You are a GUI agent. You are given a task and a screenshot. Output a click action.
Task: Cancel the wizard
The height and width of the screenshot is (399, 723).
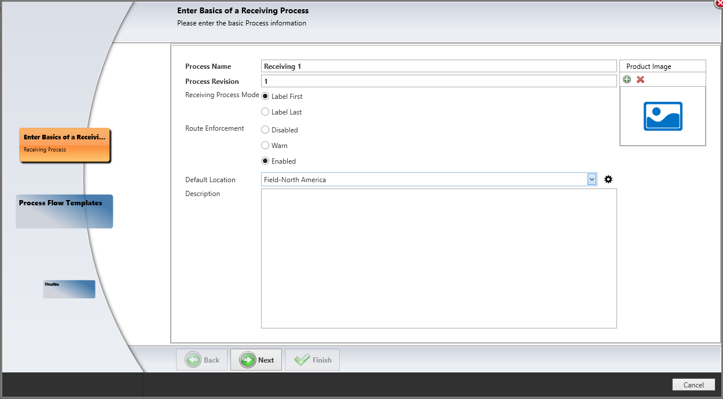pyautogui.click(x=693, y=385)
